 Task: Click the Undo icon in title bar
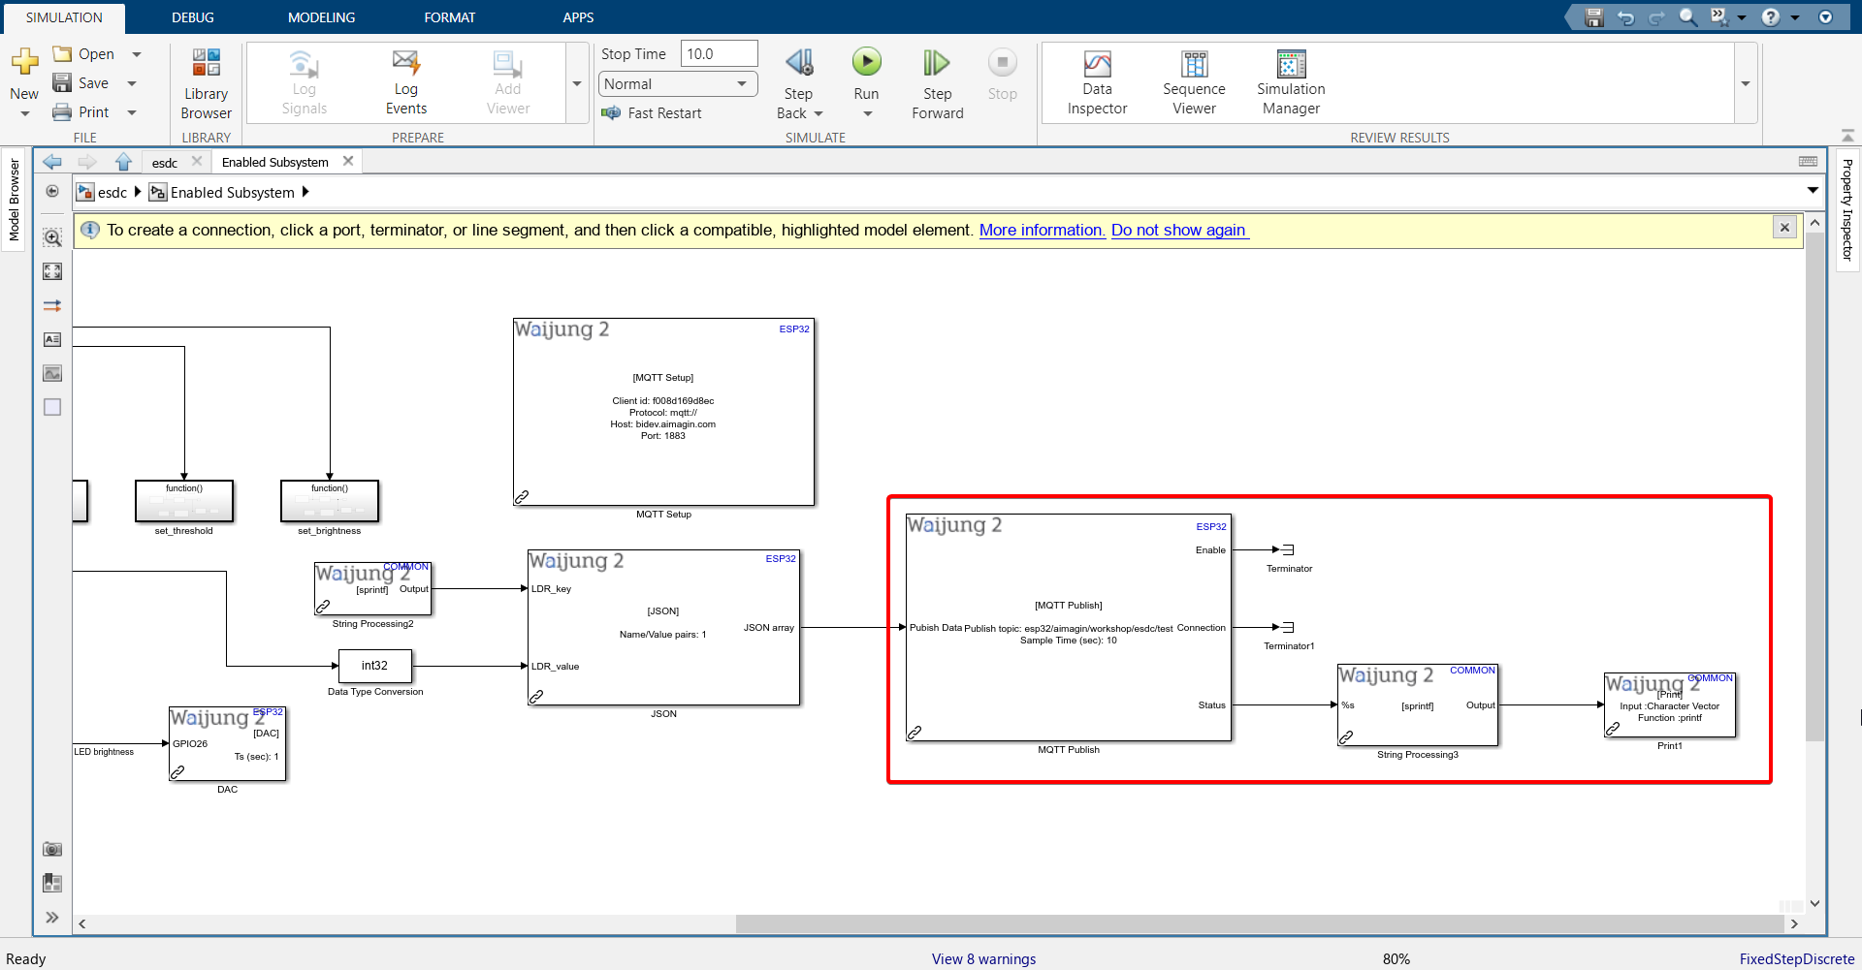pyautogui.click(x=1626, y=17)
